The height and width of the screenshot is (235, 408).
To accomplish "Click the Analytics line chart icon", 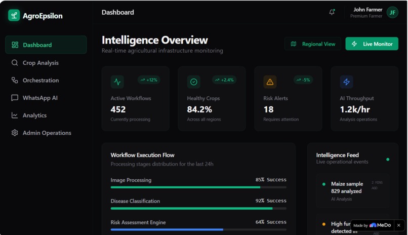I will click(15, 115).
